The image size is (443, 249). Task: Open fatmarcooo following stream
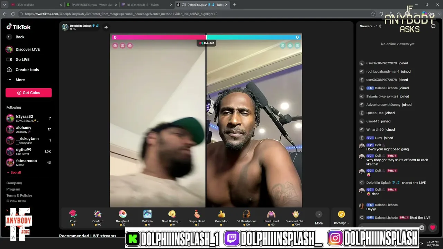point(29,163)
